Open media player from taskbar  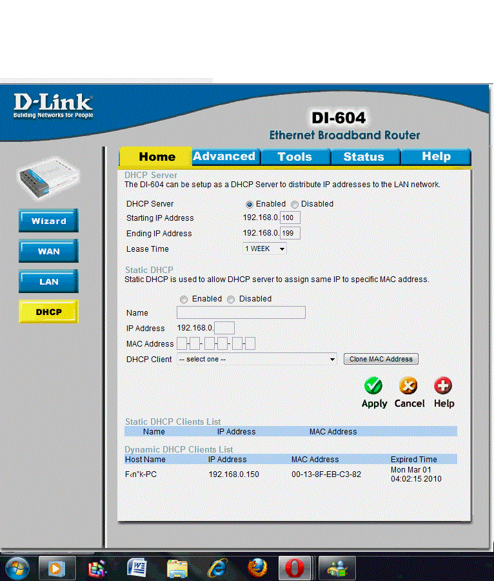(57, 568)
